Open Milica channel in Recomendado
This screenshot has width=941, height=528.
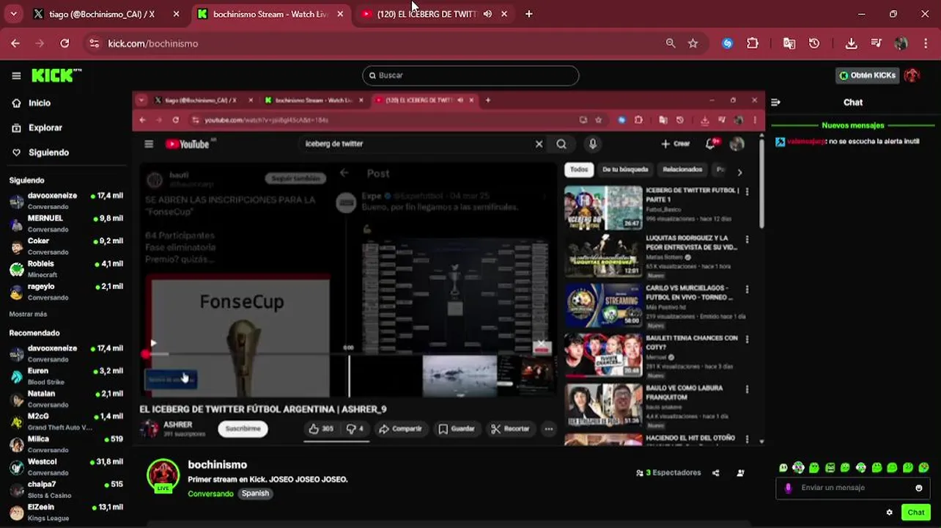[66, 444]
